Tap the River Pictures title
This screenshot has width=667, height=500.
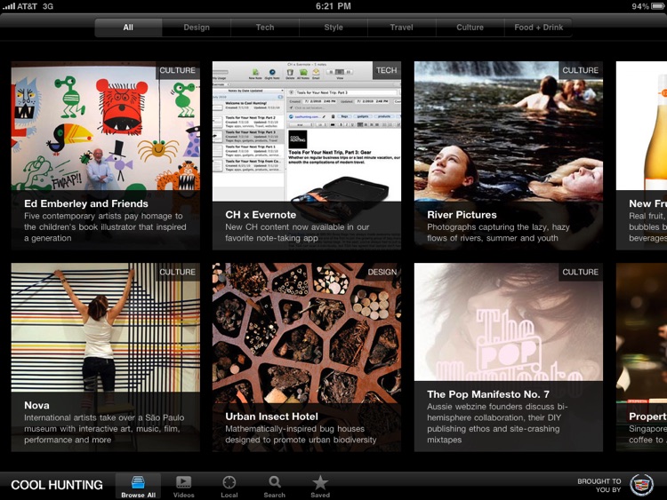tap(462, 215)
